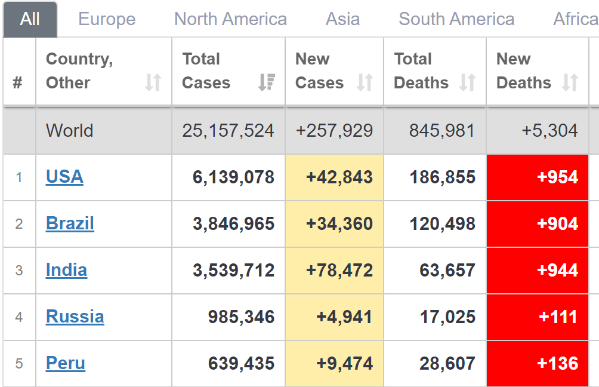Select Brazil new cases +34,360

point(339,224)
